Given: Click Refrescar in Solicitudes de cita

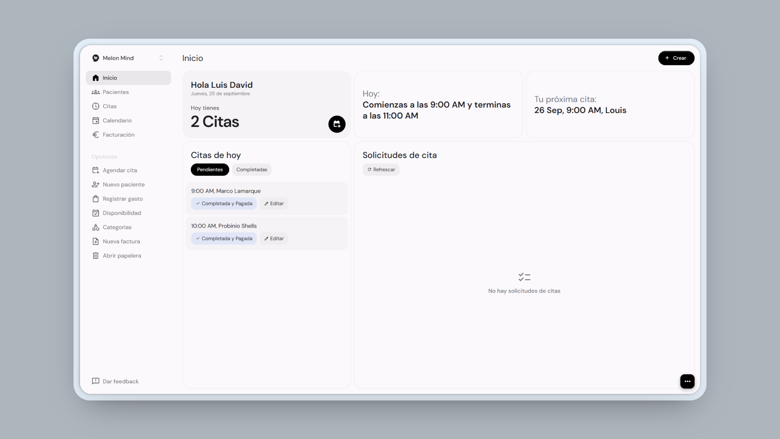Looking at the screenshot, I should click(x=381, y=170).
